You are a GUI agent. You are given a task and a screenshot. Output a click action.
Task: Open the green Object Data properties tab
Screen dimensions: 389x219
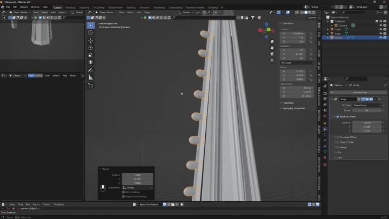pos(325,152)
